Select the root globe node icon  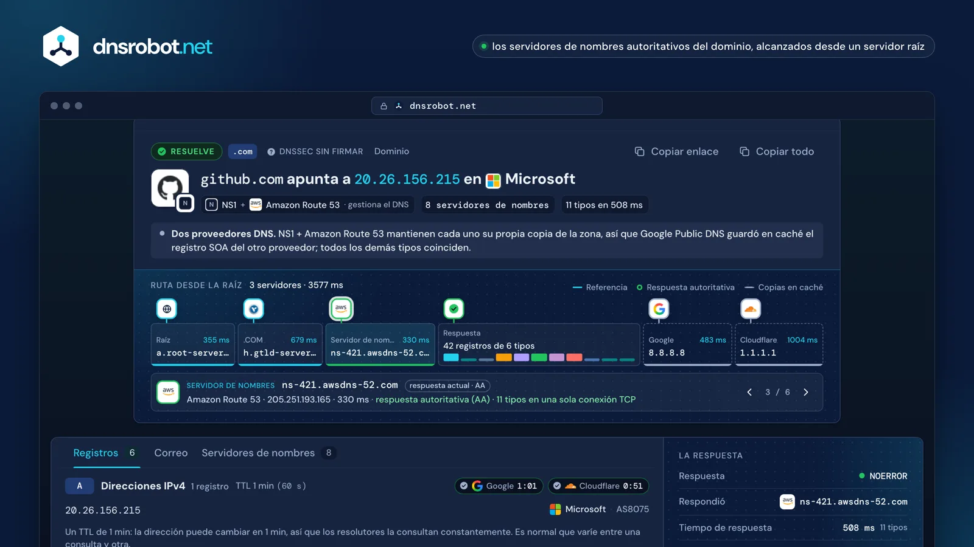(167, 309)
